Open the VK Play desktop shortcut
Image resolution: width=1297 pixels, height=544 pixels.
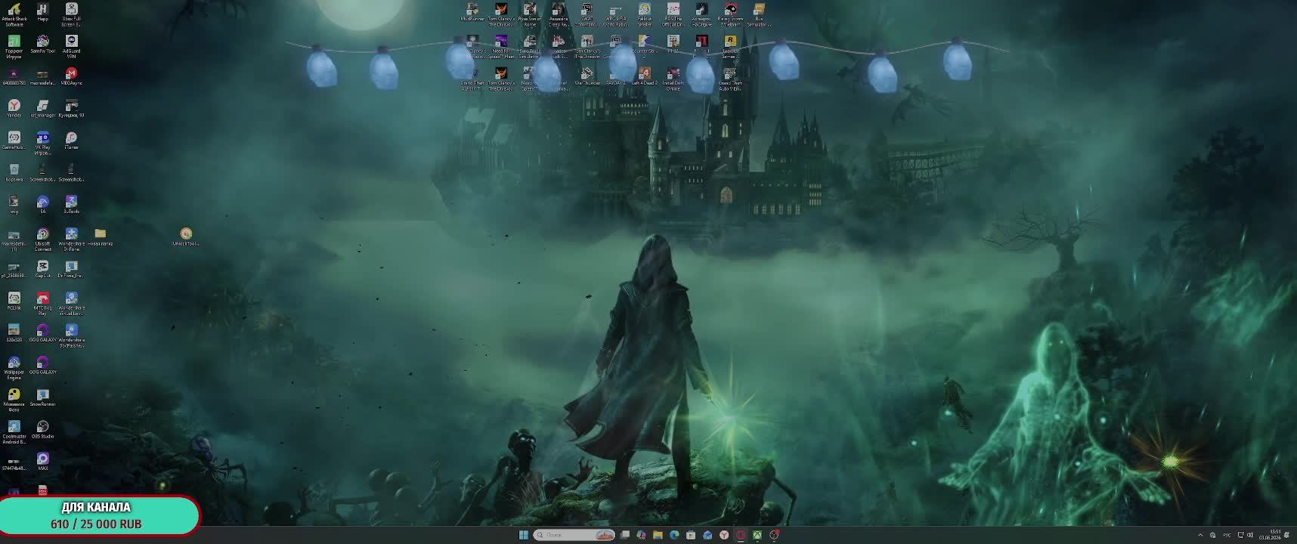[43, 142]
